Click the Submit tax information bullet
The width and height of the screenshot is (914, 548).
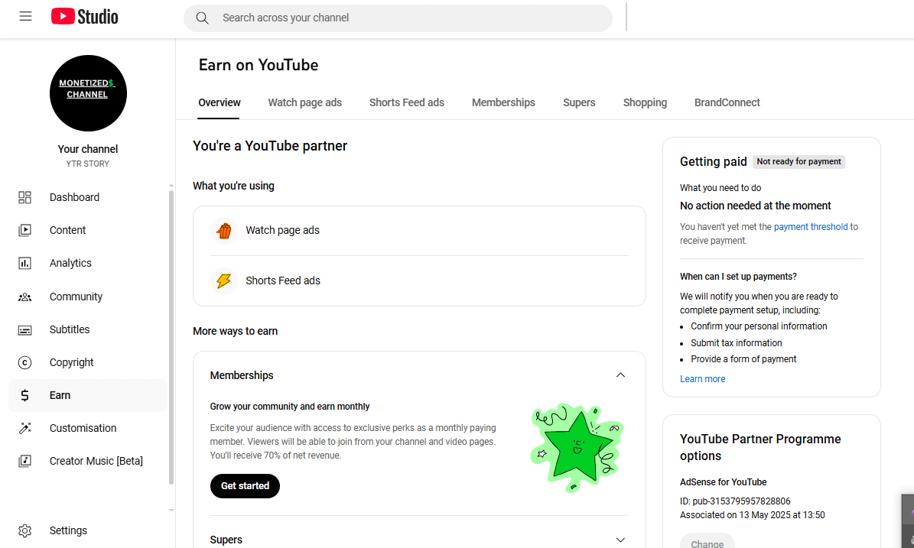pos(737,343)
